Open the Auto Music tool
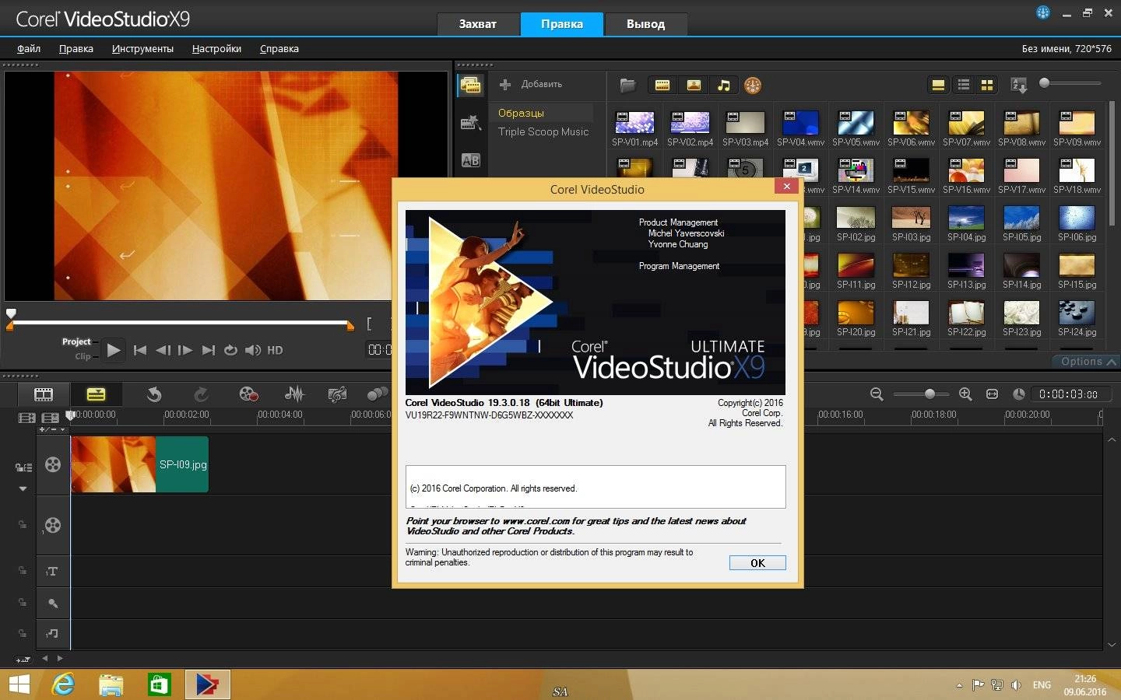Image resolution: width=1121 pixels, height=700 pixels. 337,394
